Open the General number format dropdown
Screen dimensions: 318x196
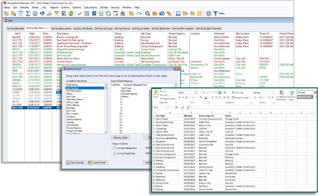click(x=273, y=93)
